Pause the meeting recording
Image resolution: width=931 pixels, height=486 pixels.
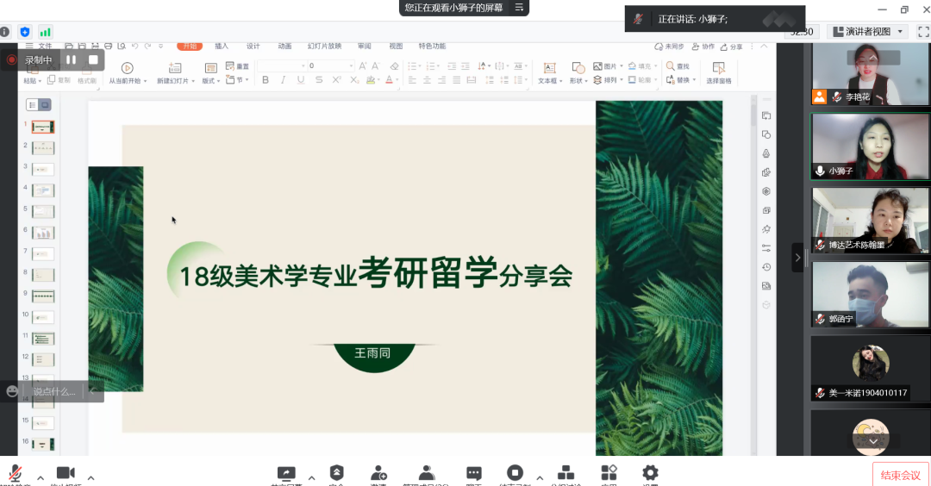coord(72,59)
